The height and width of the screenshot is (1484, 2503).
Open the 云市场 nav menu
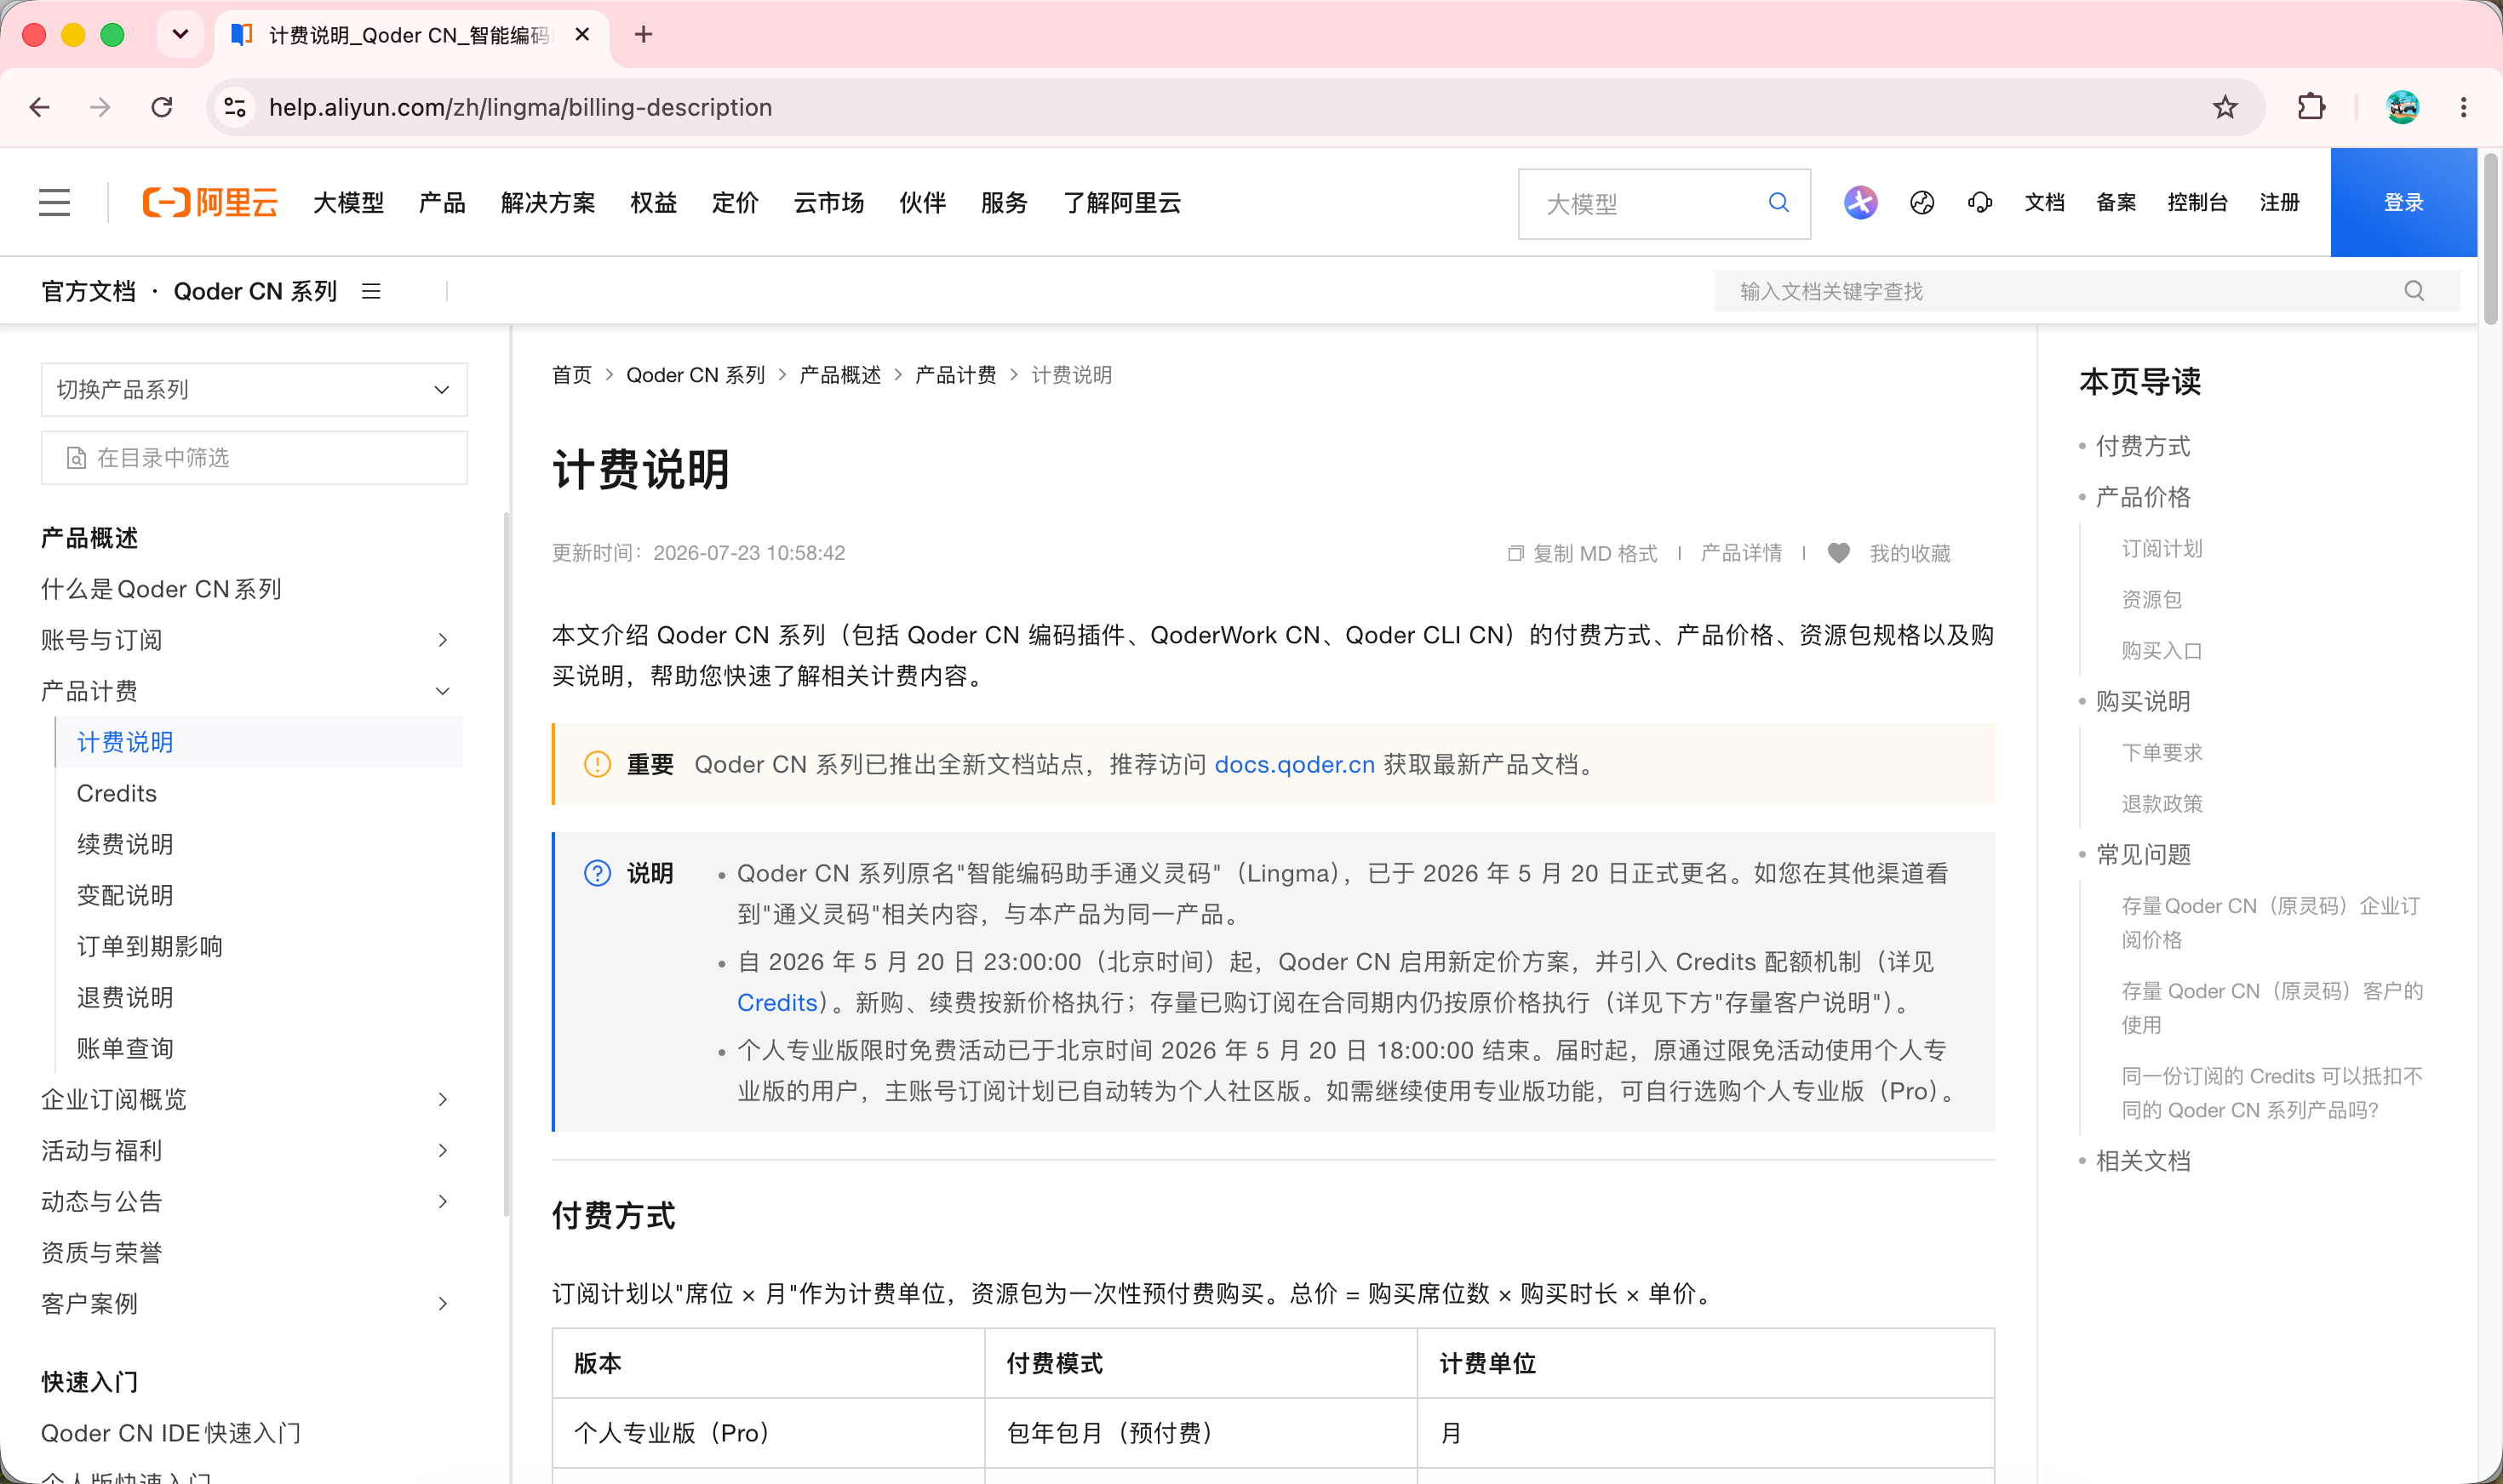pos(828,203)
